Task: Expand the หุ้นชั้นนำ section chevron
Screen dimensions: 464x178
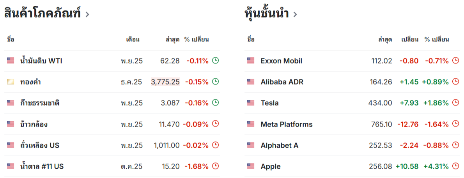Action: [x=295, y=14]
